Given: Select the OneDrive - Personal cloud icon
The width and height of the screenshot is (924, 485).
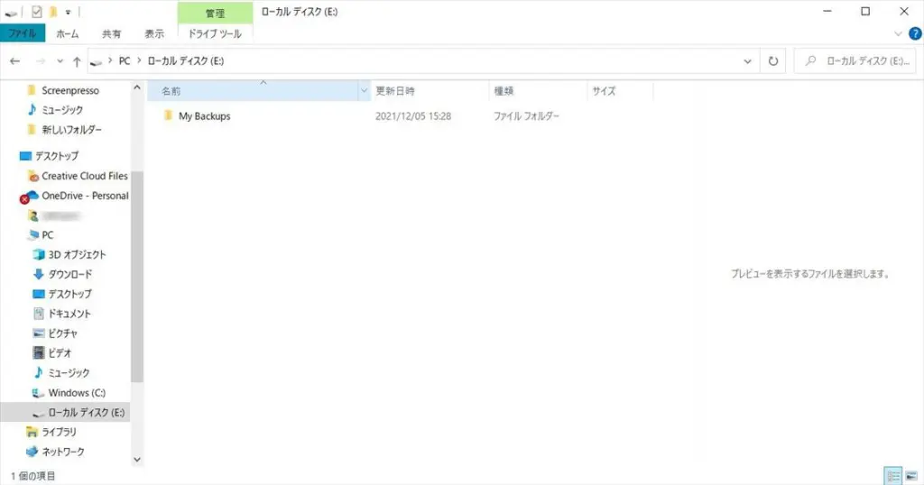Looking at the screenshot, I should (x=30, y=196).
